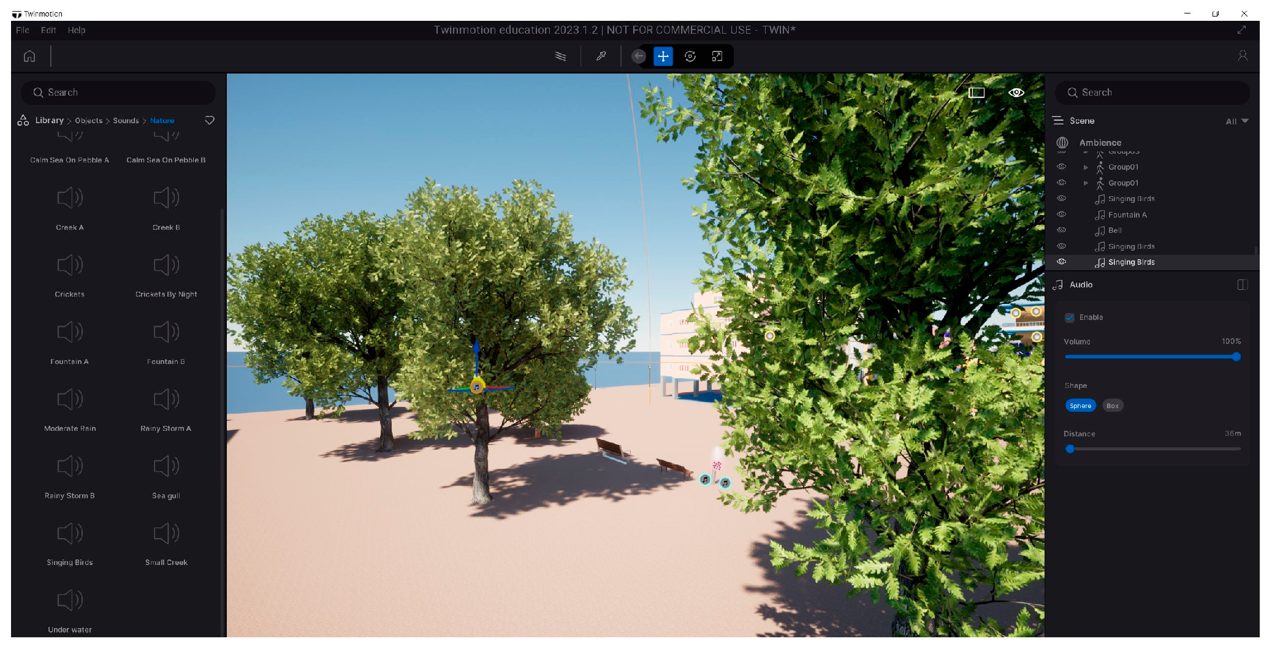Select the Scale gizmo tool

coord(717,56)
